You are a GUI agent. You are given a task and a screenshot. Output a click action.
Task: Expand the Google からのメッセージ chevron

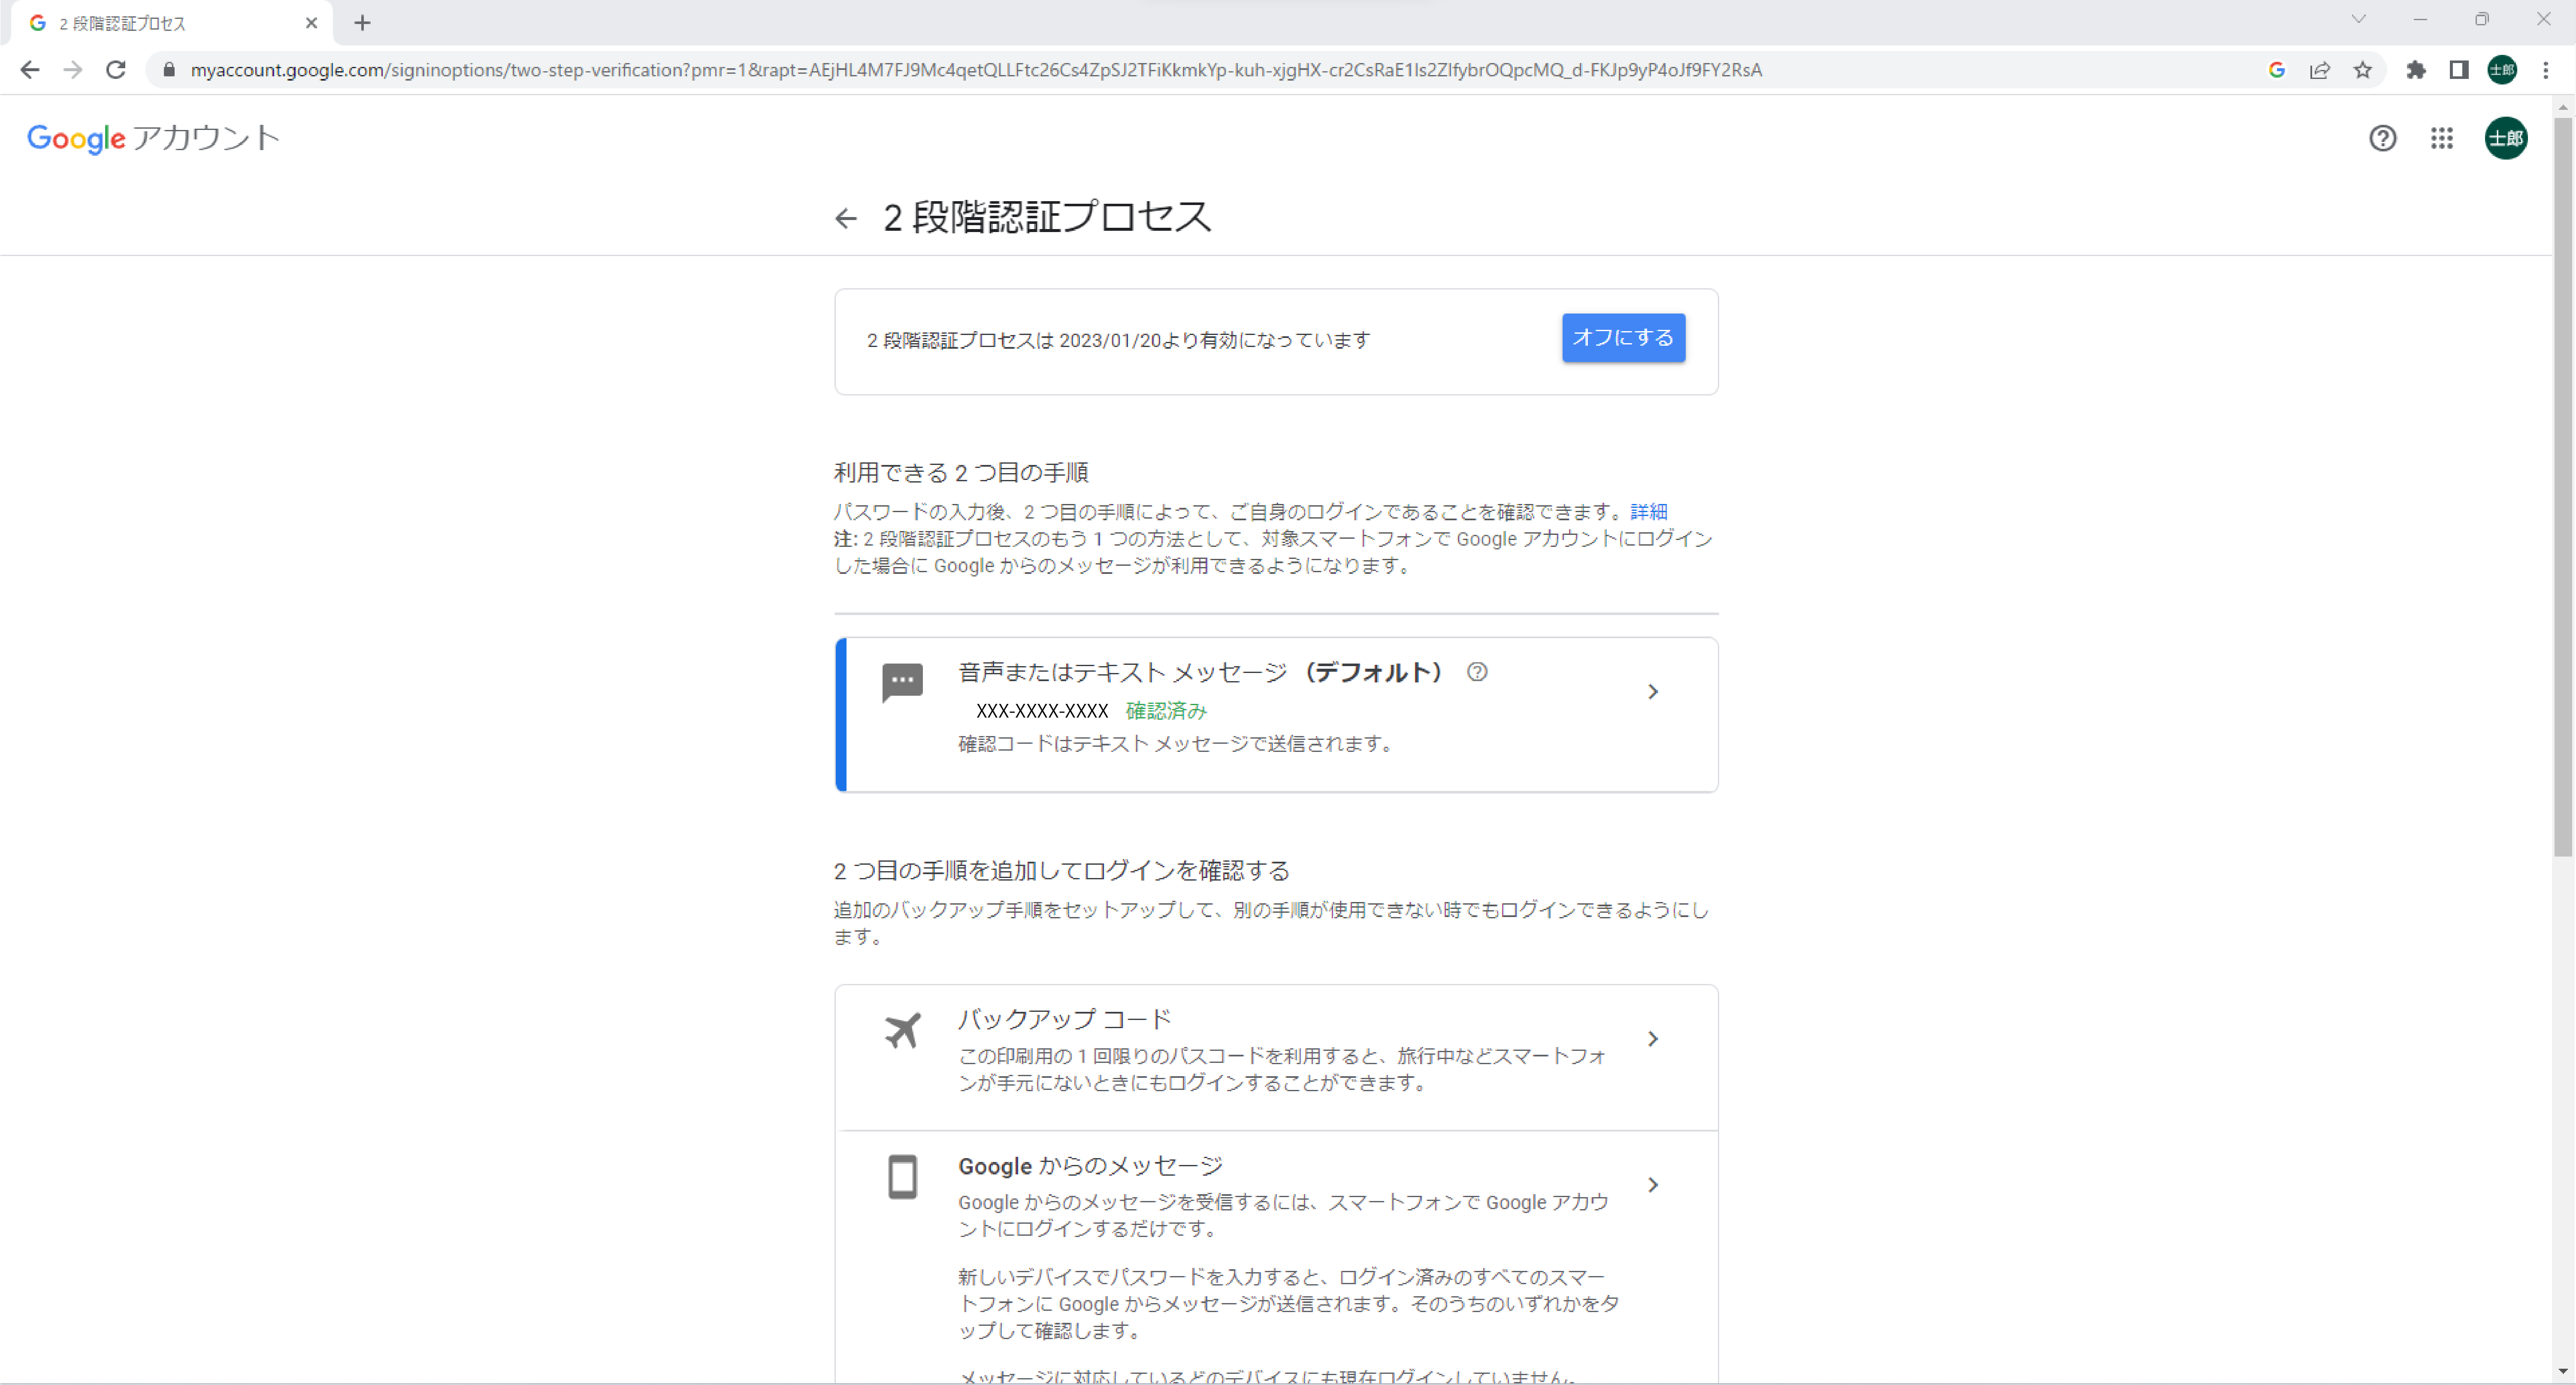[x=1653, y=1185]
